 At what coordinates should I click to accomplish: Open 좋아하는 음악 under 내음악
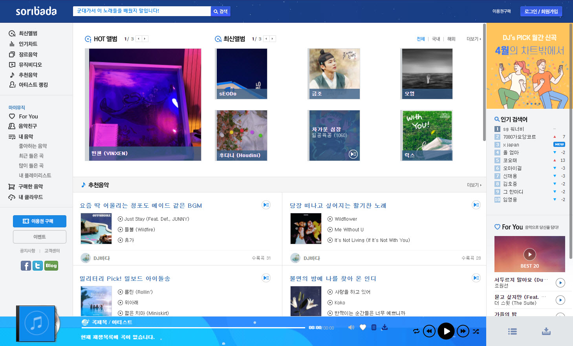click(x=33, y=146)
